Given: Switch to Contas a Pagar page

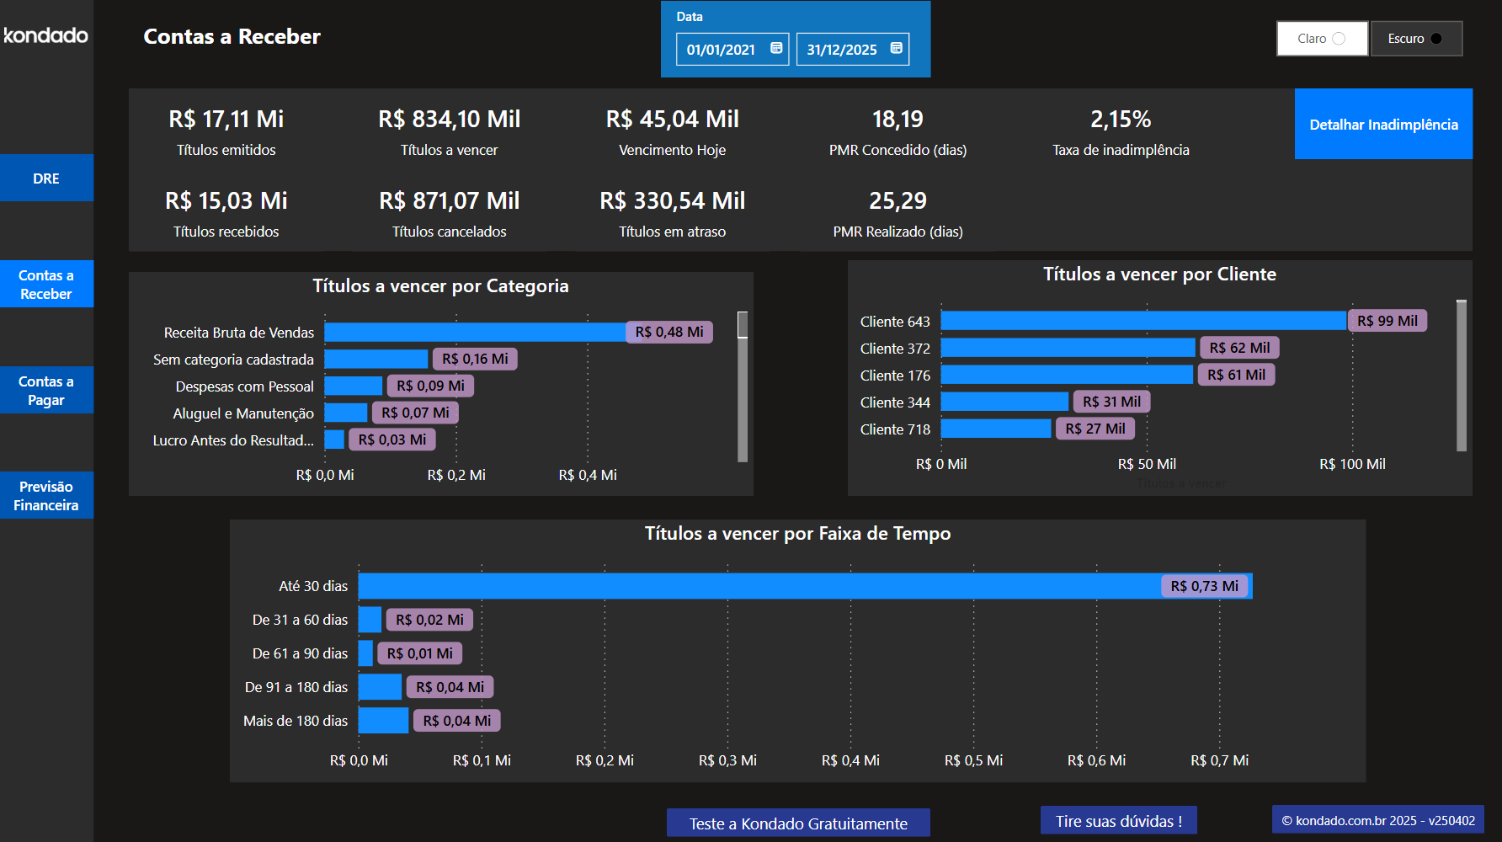Looking at the screenshot, I should 46,390.
